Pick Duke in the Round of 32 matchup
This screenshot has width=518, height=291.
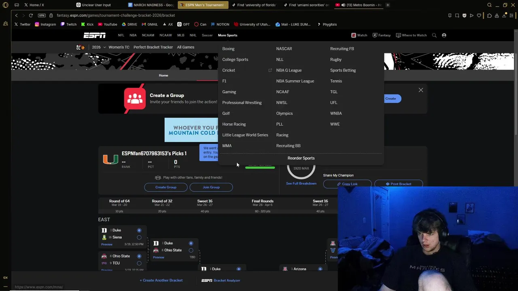pyautogui.click(x=191, y=243)
